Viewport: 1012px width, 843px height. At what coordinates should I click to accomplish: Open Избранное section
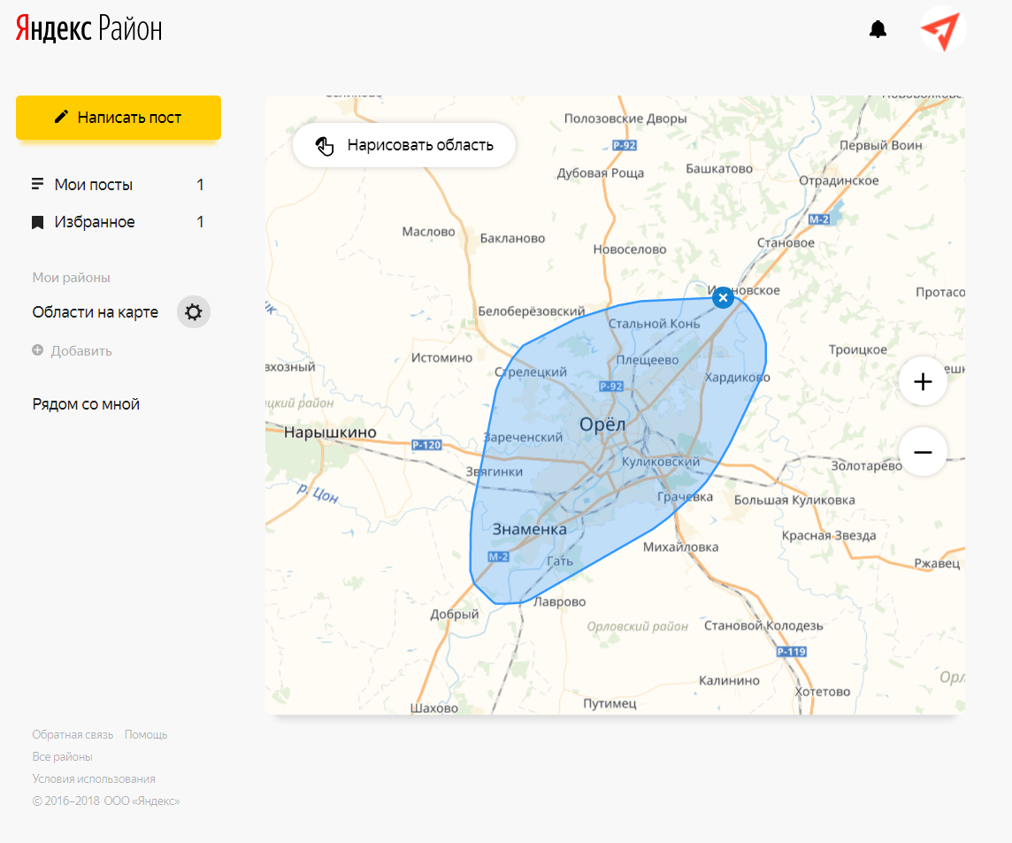(119, 222)
